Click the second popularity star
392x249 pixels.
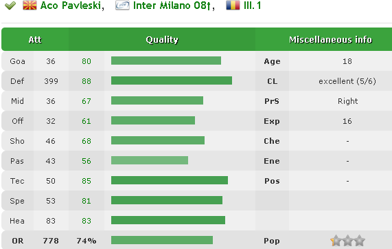pyautogui.click(x=348, y=241)
